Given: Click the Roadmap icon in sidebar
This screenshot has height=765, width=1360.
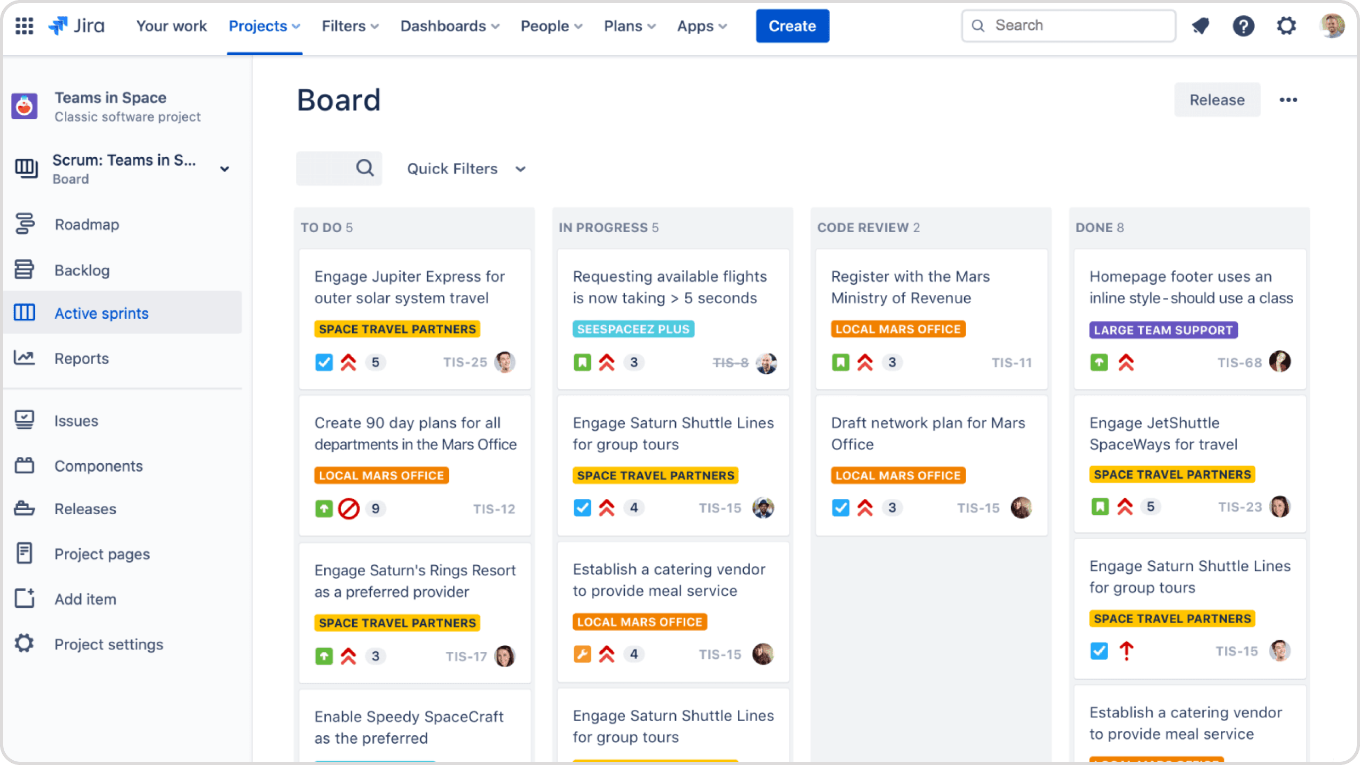Looking at the screenshot, I should pos(26,224).
